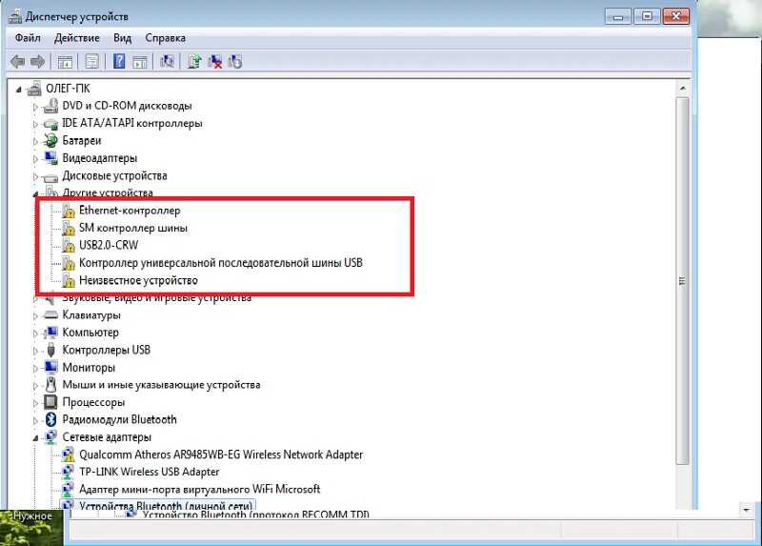Expand the Дисковые устройства node arrow
762x546 pixels.
point(35,176)
